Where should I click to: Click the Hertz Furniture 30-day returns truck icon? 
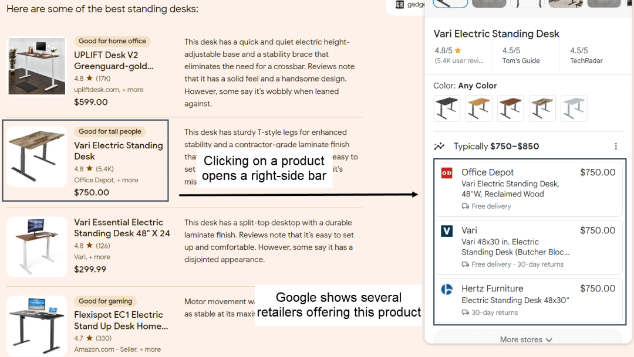465,312
